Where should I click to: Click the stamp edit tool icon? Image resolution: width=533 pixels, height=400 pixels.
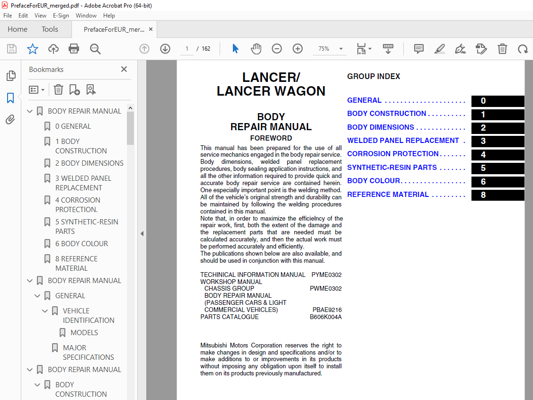point(481,49)
